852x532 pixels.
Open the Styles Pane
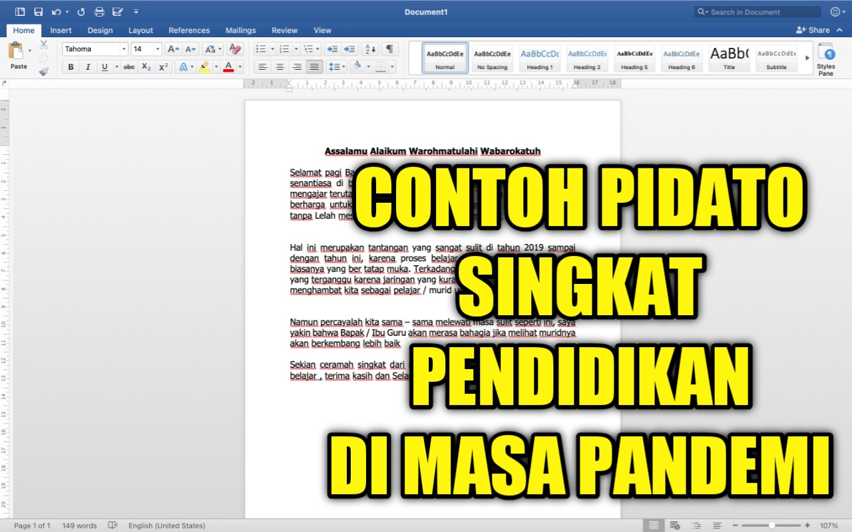(x=826, y=59)
